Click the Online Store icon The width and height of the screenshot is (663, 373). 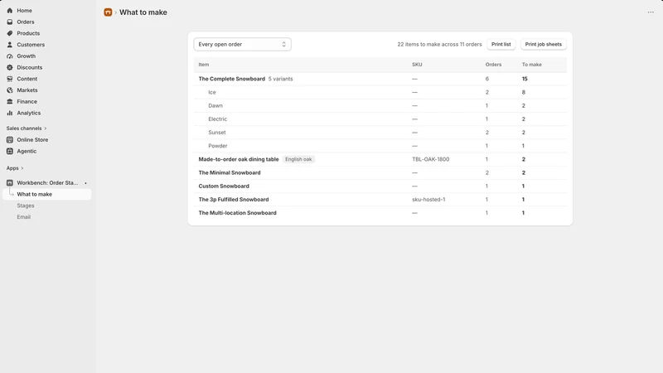point(10,140)
